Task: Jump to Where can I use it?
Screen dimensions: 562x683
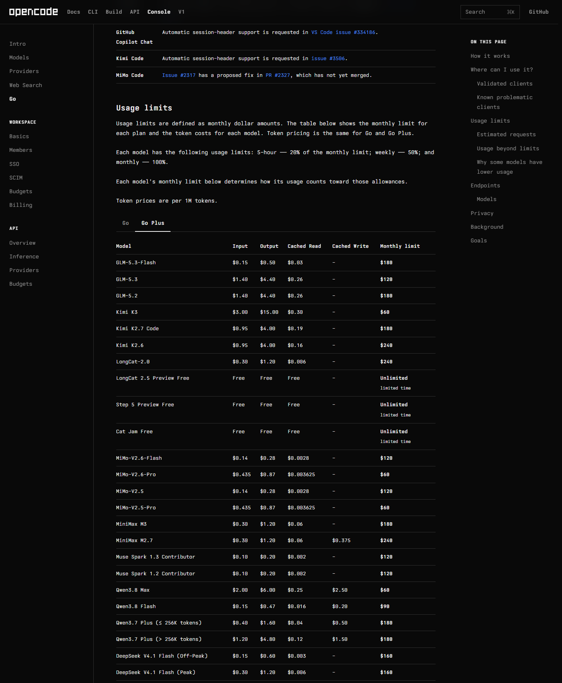Action: 502,70
